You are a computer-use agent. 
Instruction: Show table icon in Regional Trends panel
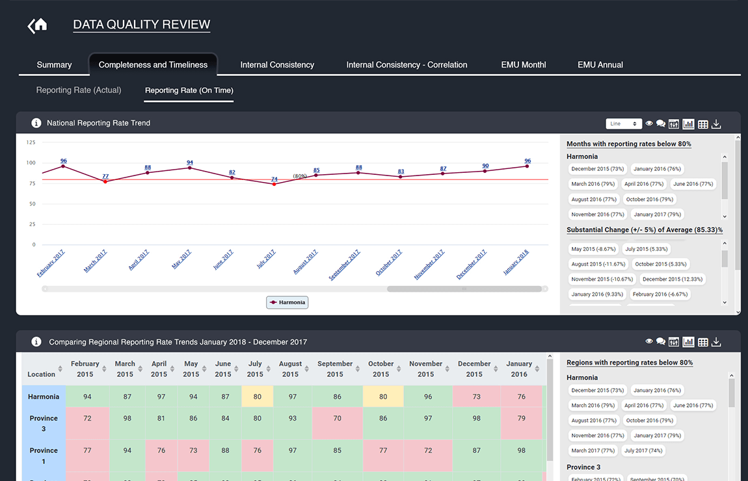pyautogui.click(x=702, y=343)
